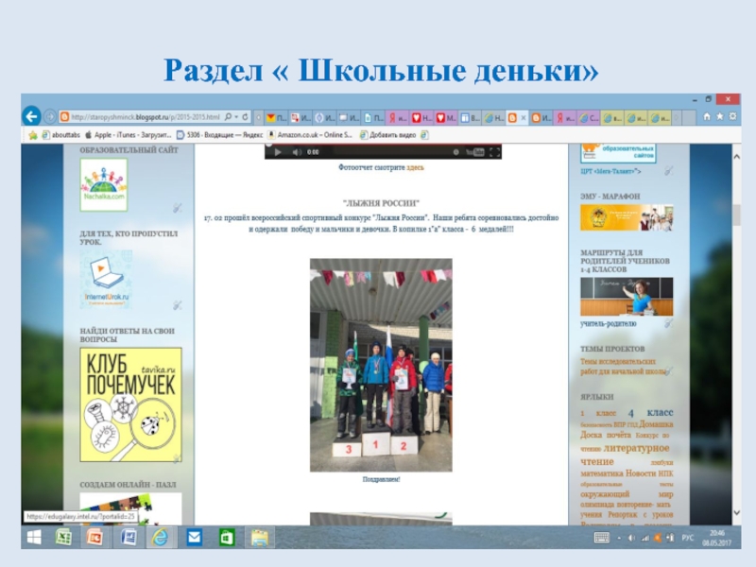
Task: Launch Internet Explorer from the taskbar
Action: pos(160,537)
